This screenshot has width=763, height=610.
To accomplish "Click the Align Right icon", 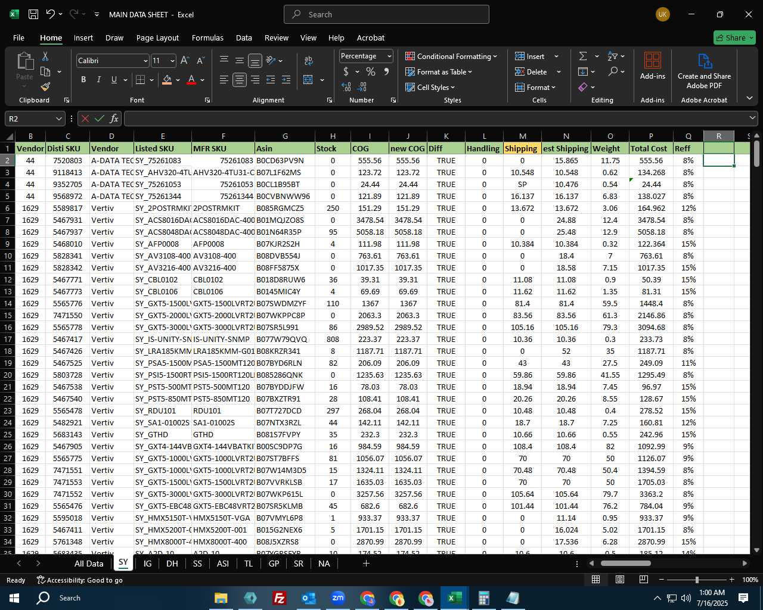I will point(255,80).
